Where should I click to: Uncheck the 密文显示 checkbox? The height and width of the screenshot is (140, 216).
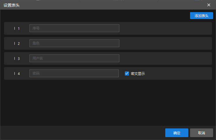(127, 73)
